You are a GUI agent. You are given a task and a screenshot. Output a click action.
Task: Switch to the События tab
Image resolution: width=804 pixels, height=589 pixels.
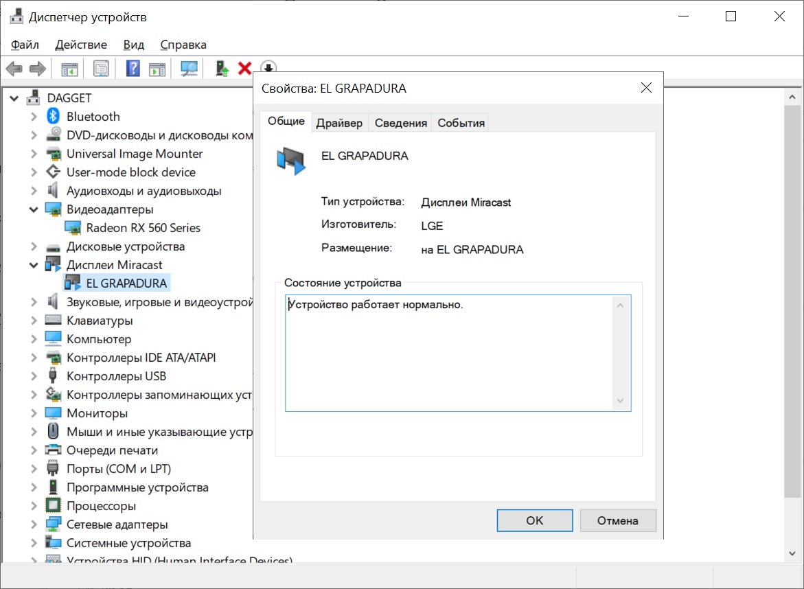(x=461, y=123)
